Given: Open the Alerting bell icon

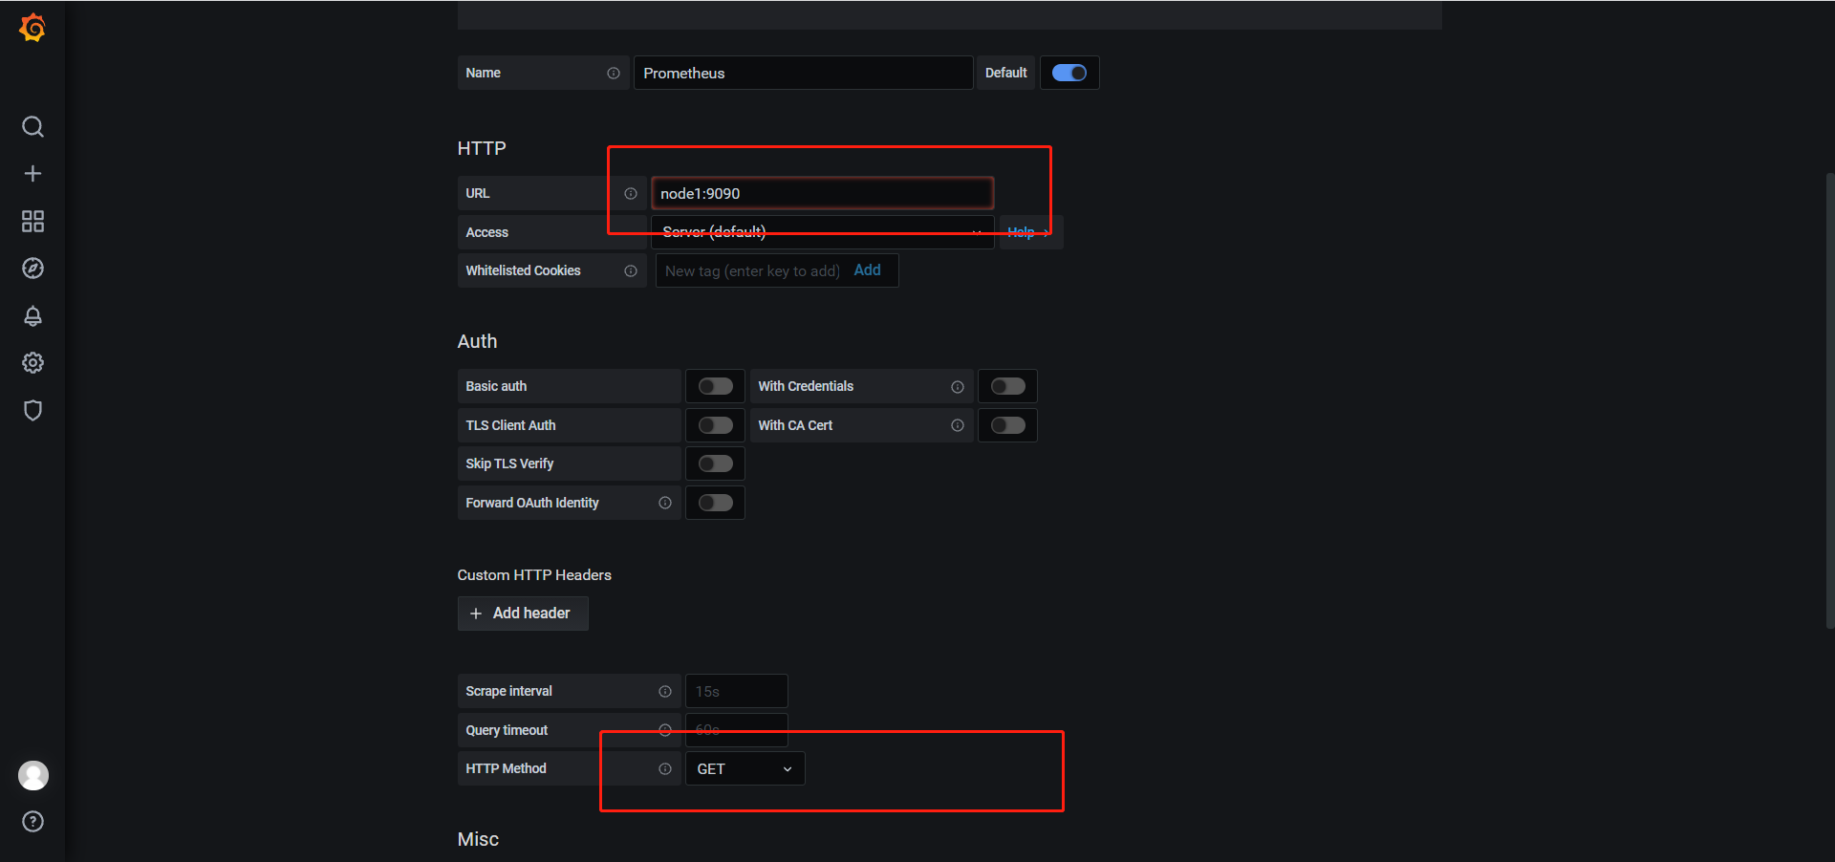Looking at the screenshot, I should [32, 316].
